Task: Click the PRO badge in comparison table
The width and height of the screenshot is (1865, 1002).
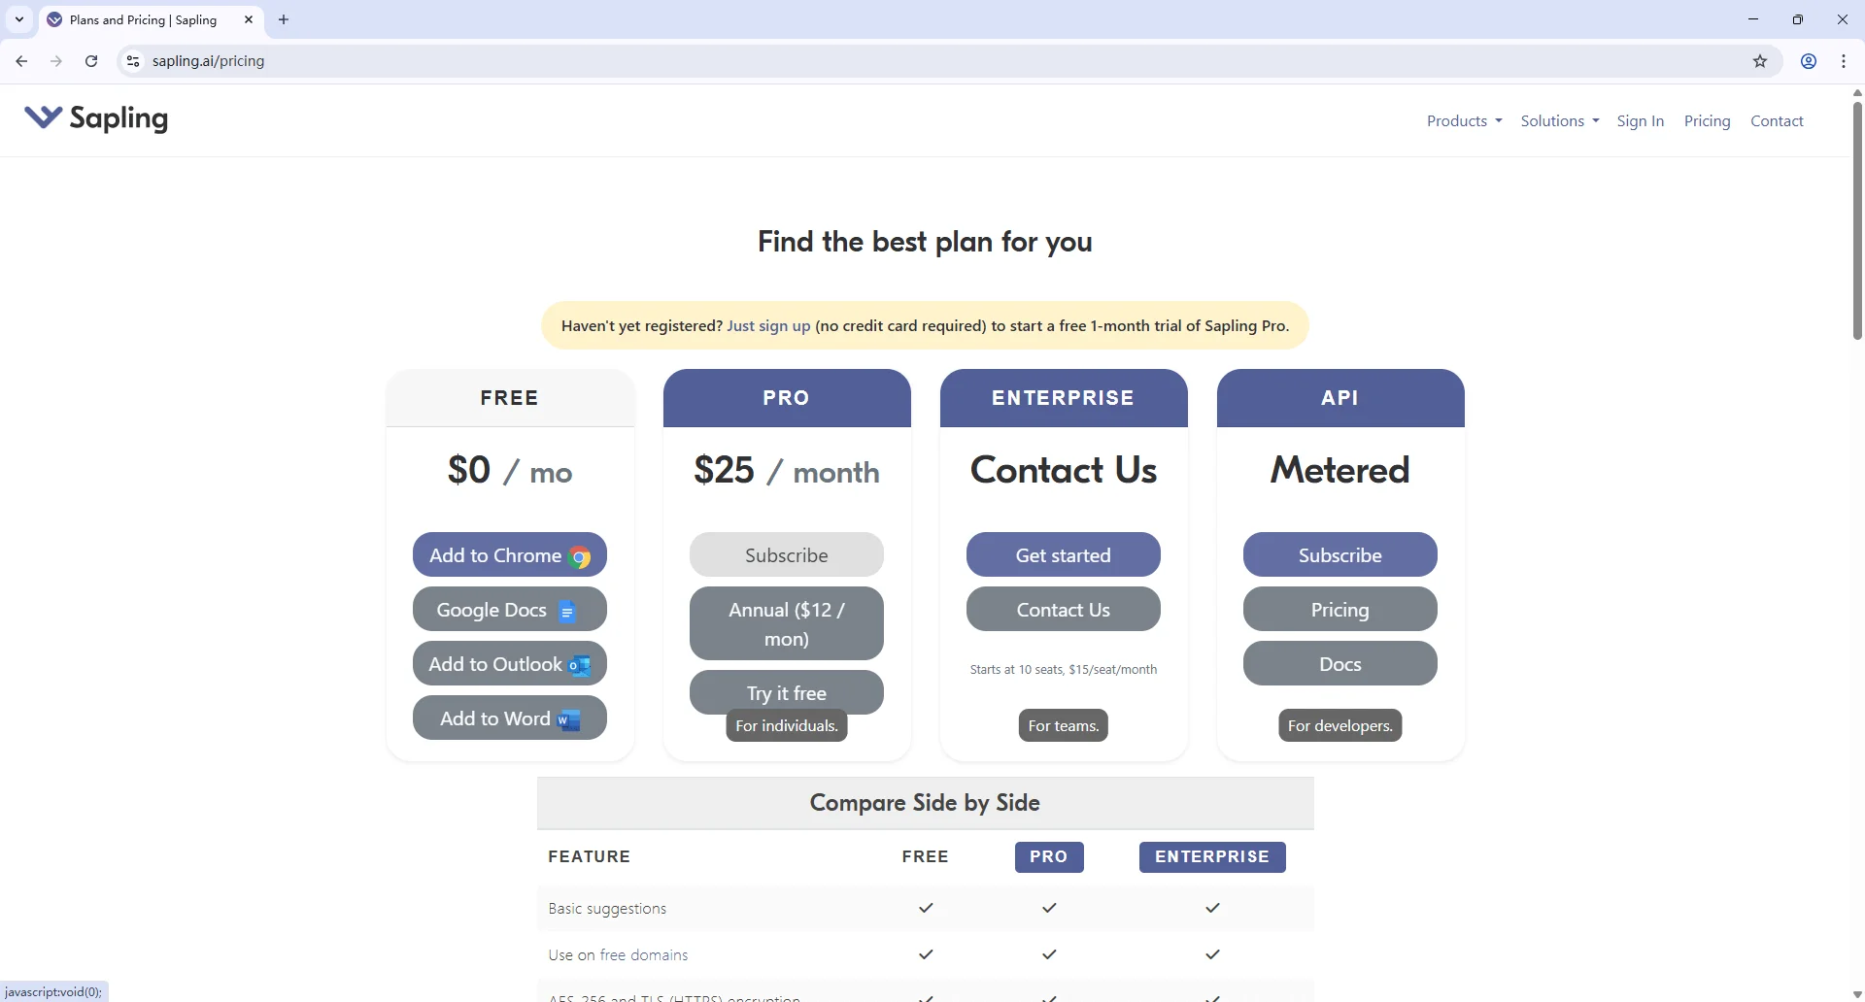Action: coord(1049,857)
